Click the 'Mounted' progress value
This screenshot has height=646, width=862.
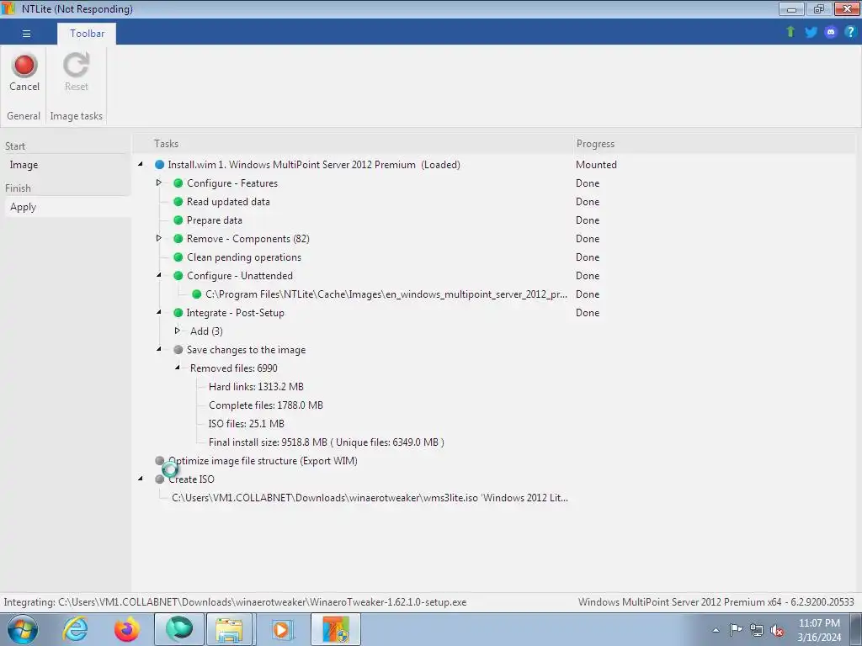tap(596, 165)
